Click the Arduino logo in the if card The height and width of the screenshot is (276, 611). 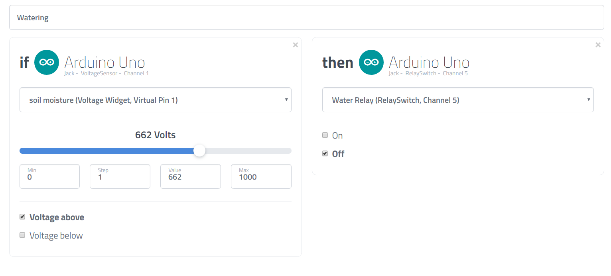[x=47, y=63]
